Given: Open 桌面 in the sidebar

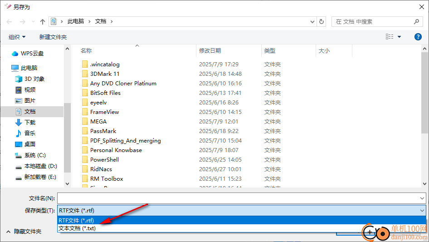Looking at the screenshot, I should [x=25, y=144].
